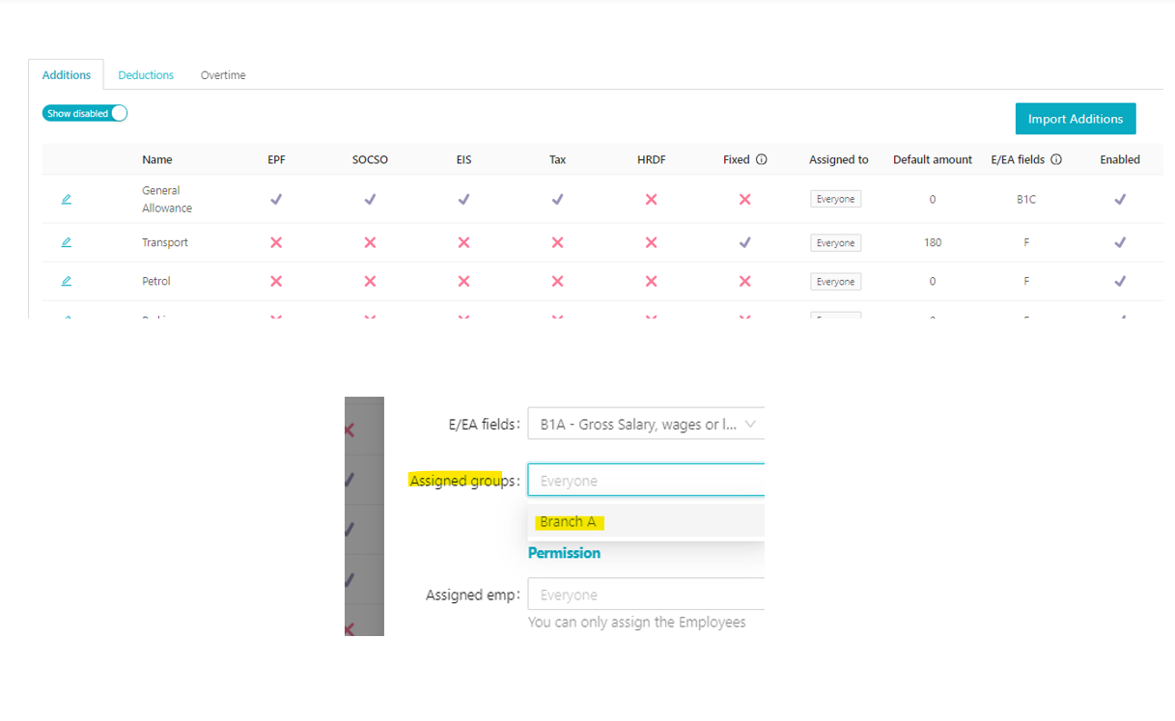
Task: Switch to the Overtime tab
Action: coord(223,75)
